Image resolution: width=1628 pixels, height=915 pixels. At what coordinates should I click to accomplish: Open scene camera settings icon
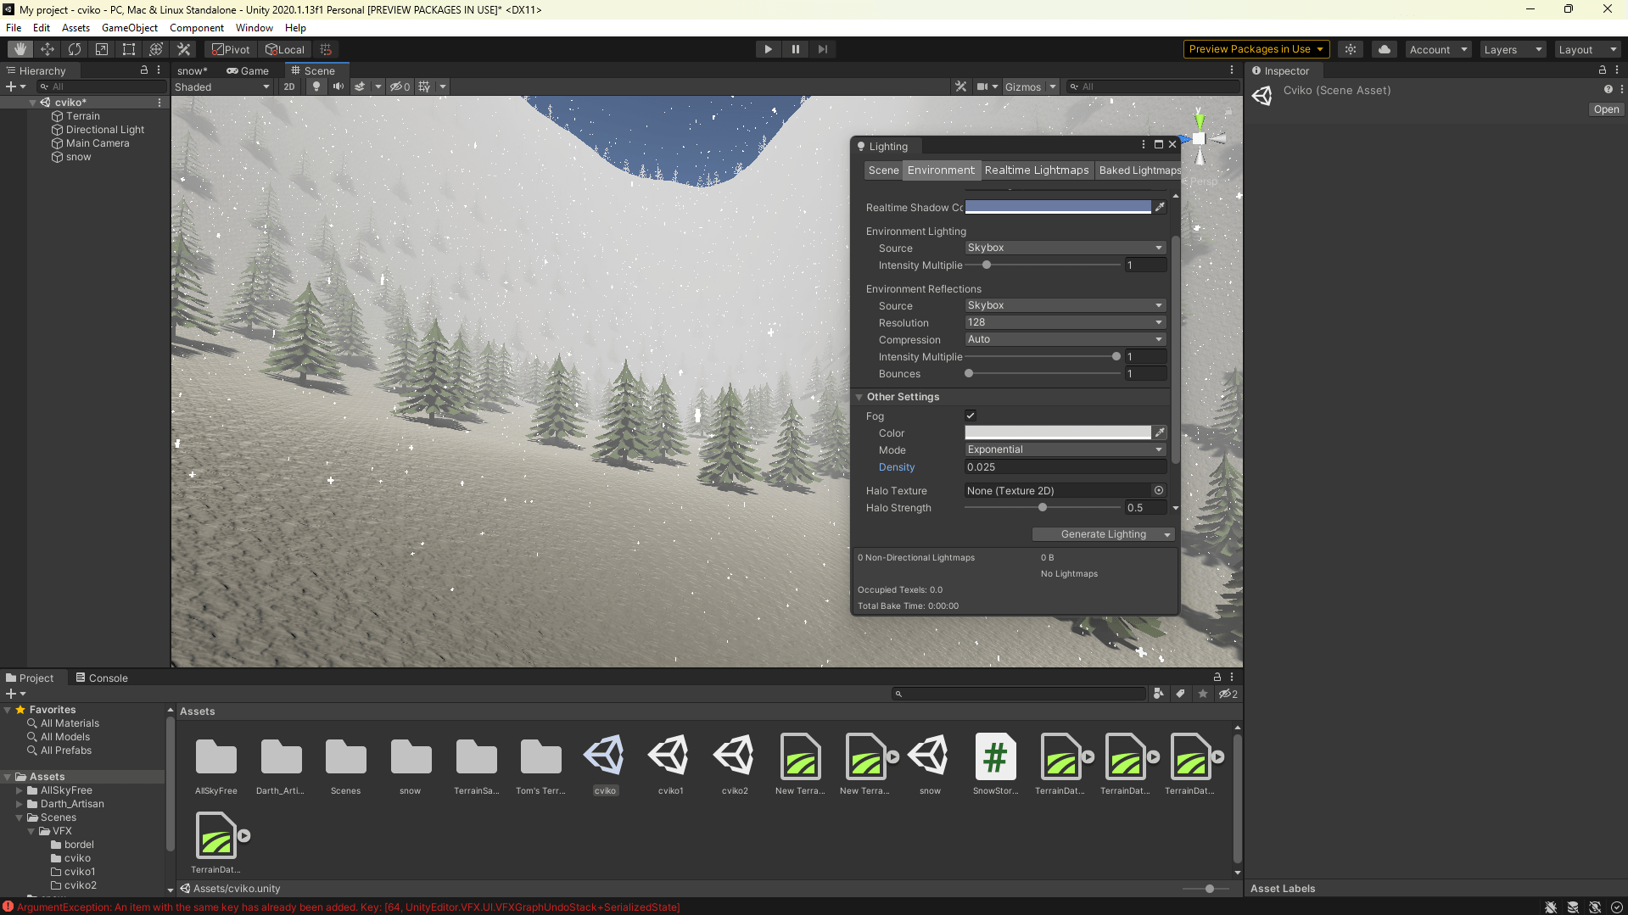(982, 86)
